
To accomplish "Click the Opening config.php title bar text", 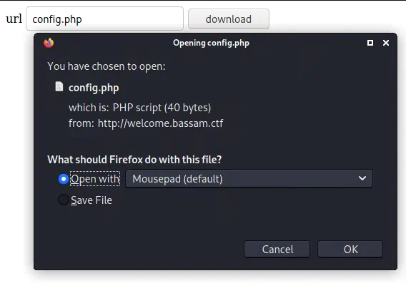I will click(211, 43).
